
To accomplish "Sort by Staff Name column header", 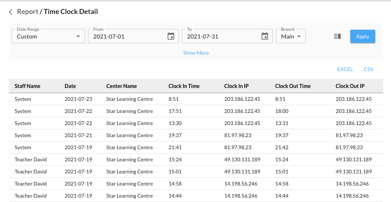I will [28, 86].
